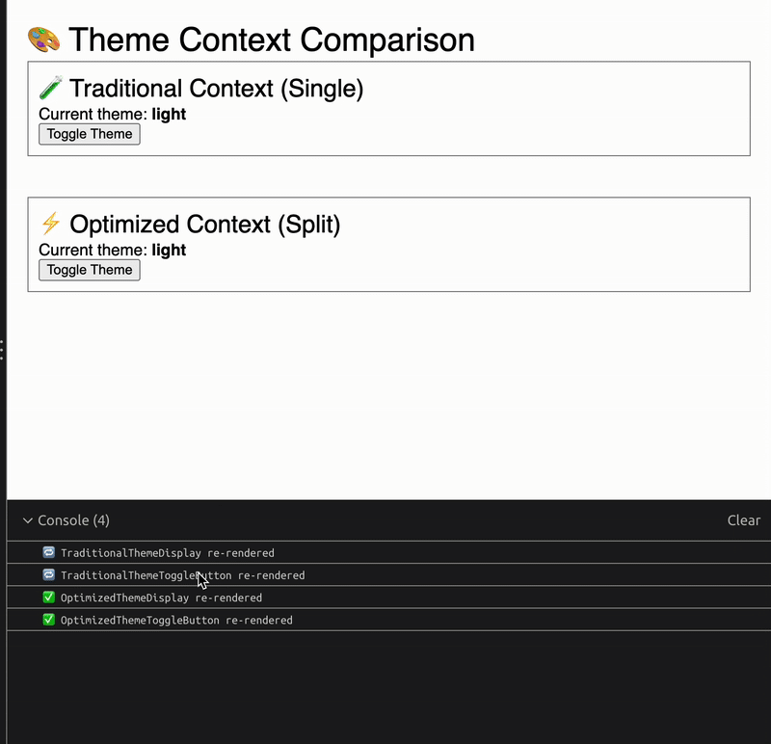Select the OptimizedThemeDisplay re-rendered log entry
The image size is (771, 744).
[x=389, y=598]
